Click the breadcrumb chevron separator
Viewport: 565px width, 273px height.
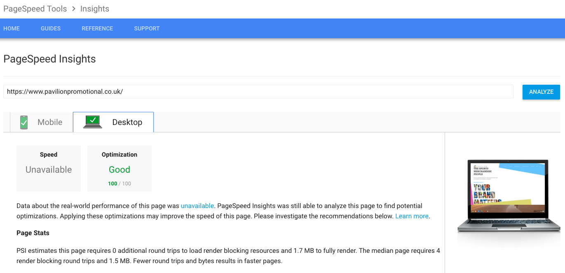[x=74, y=9]
